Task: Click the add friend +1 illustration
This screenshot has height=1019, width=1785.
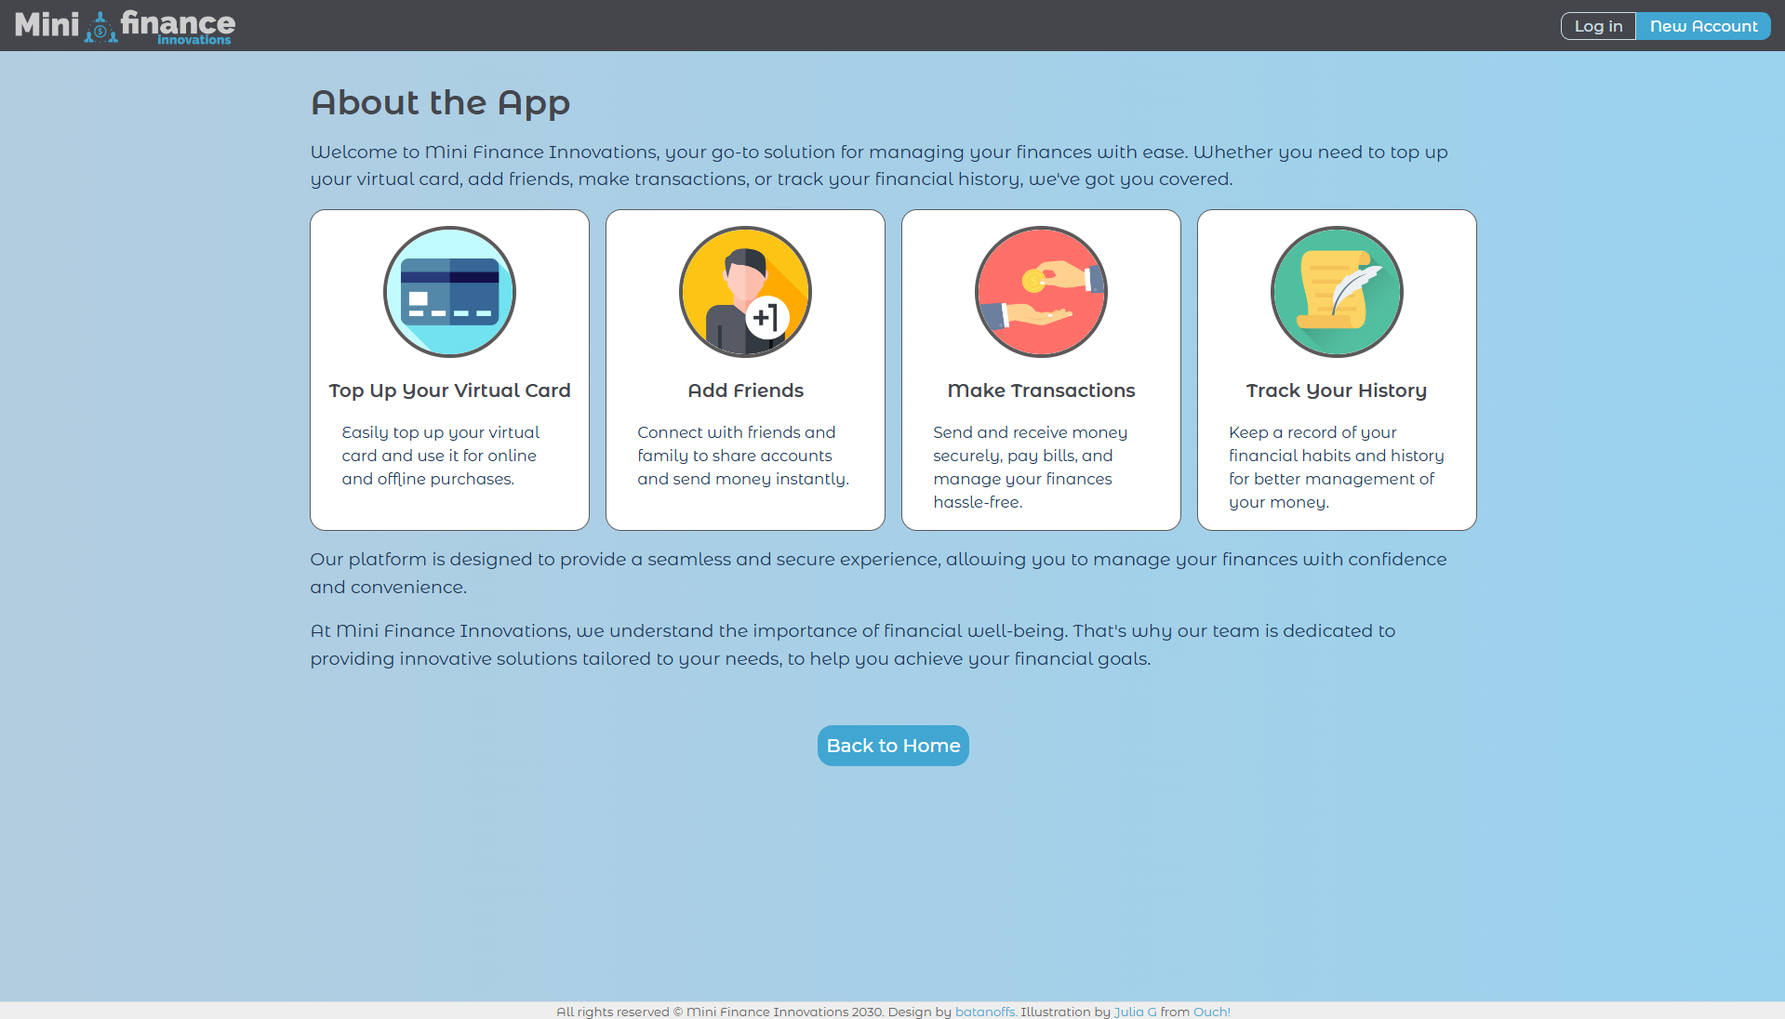Action: coord(745,292)
